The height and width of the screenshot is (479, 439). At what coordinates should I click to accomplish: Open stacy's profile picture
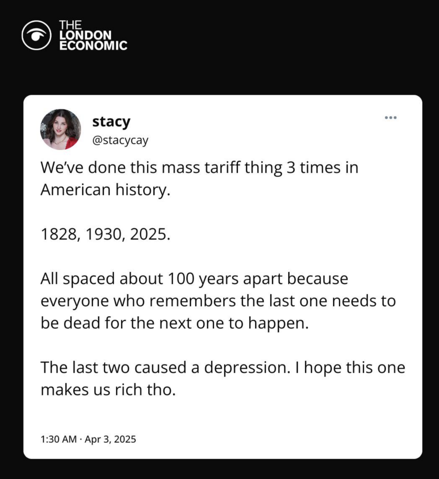[x=60, y=129]
